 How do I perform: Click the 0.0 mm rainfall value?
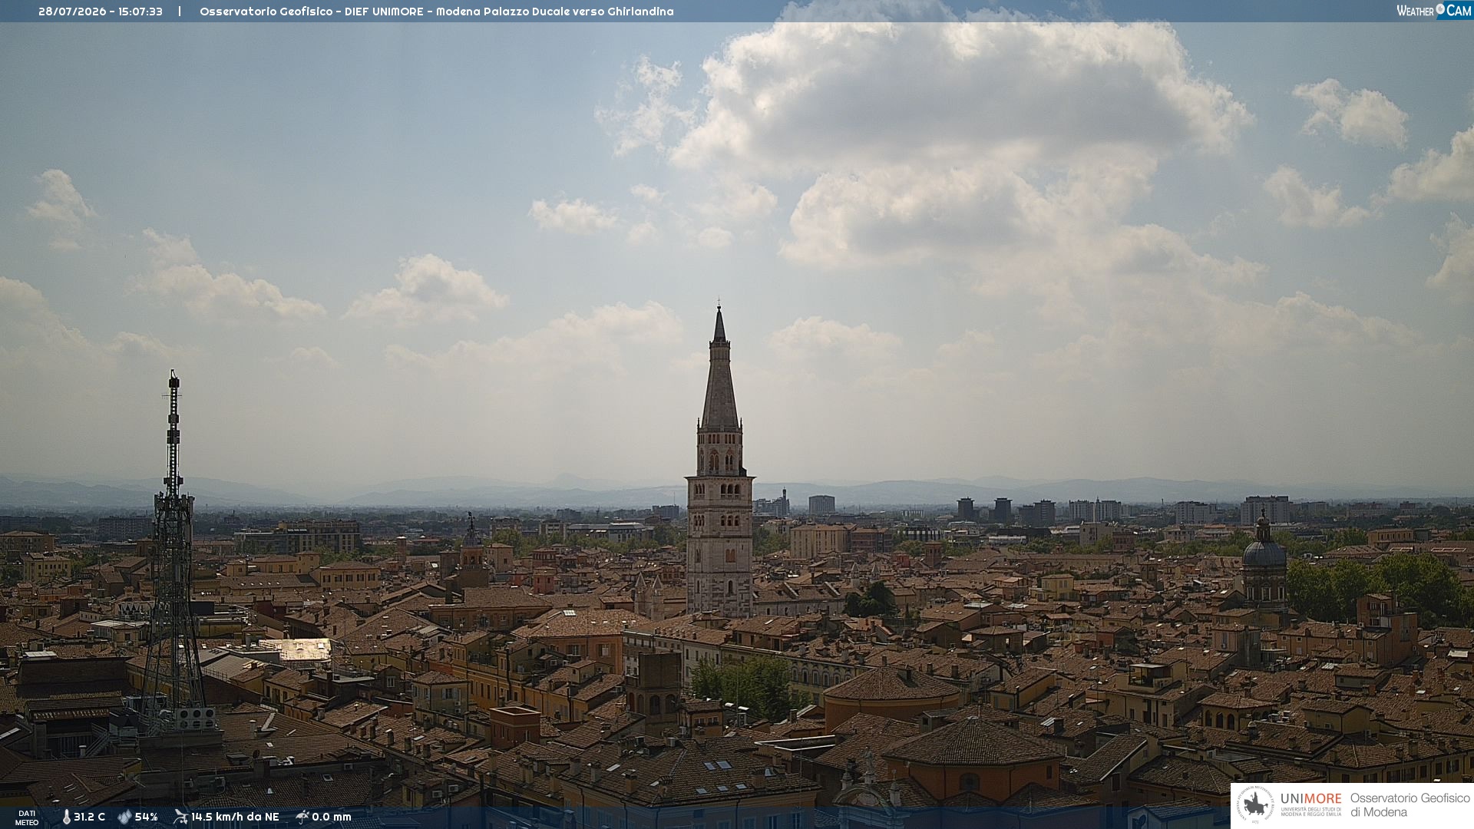(332, 817)
